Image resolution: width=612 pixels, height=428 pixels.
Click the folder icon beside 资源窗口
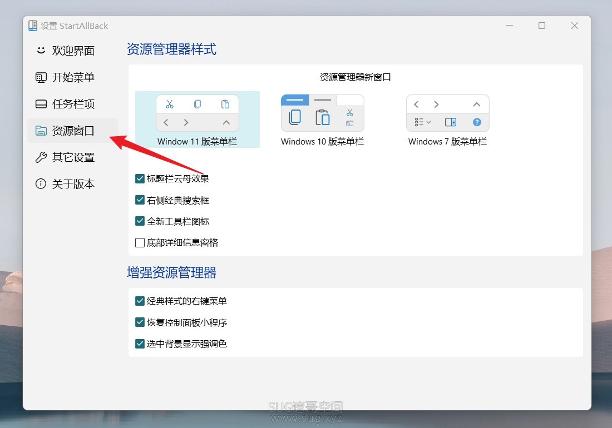(41, 131)
